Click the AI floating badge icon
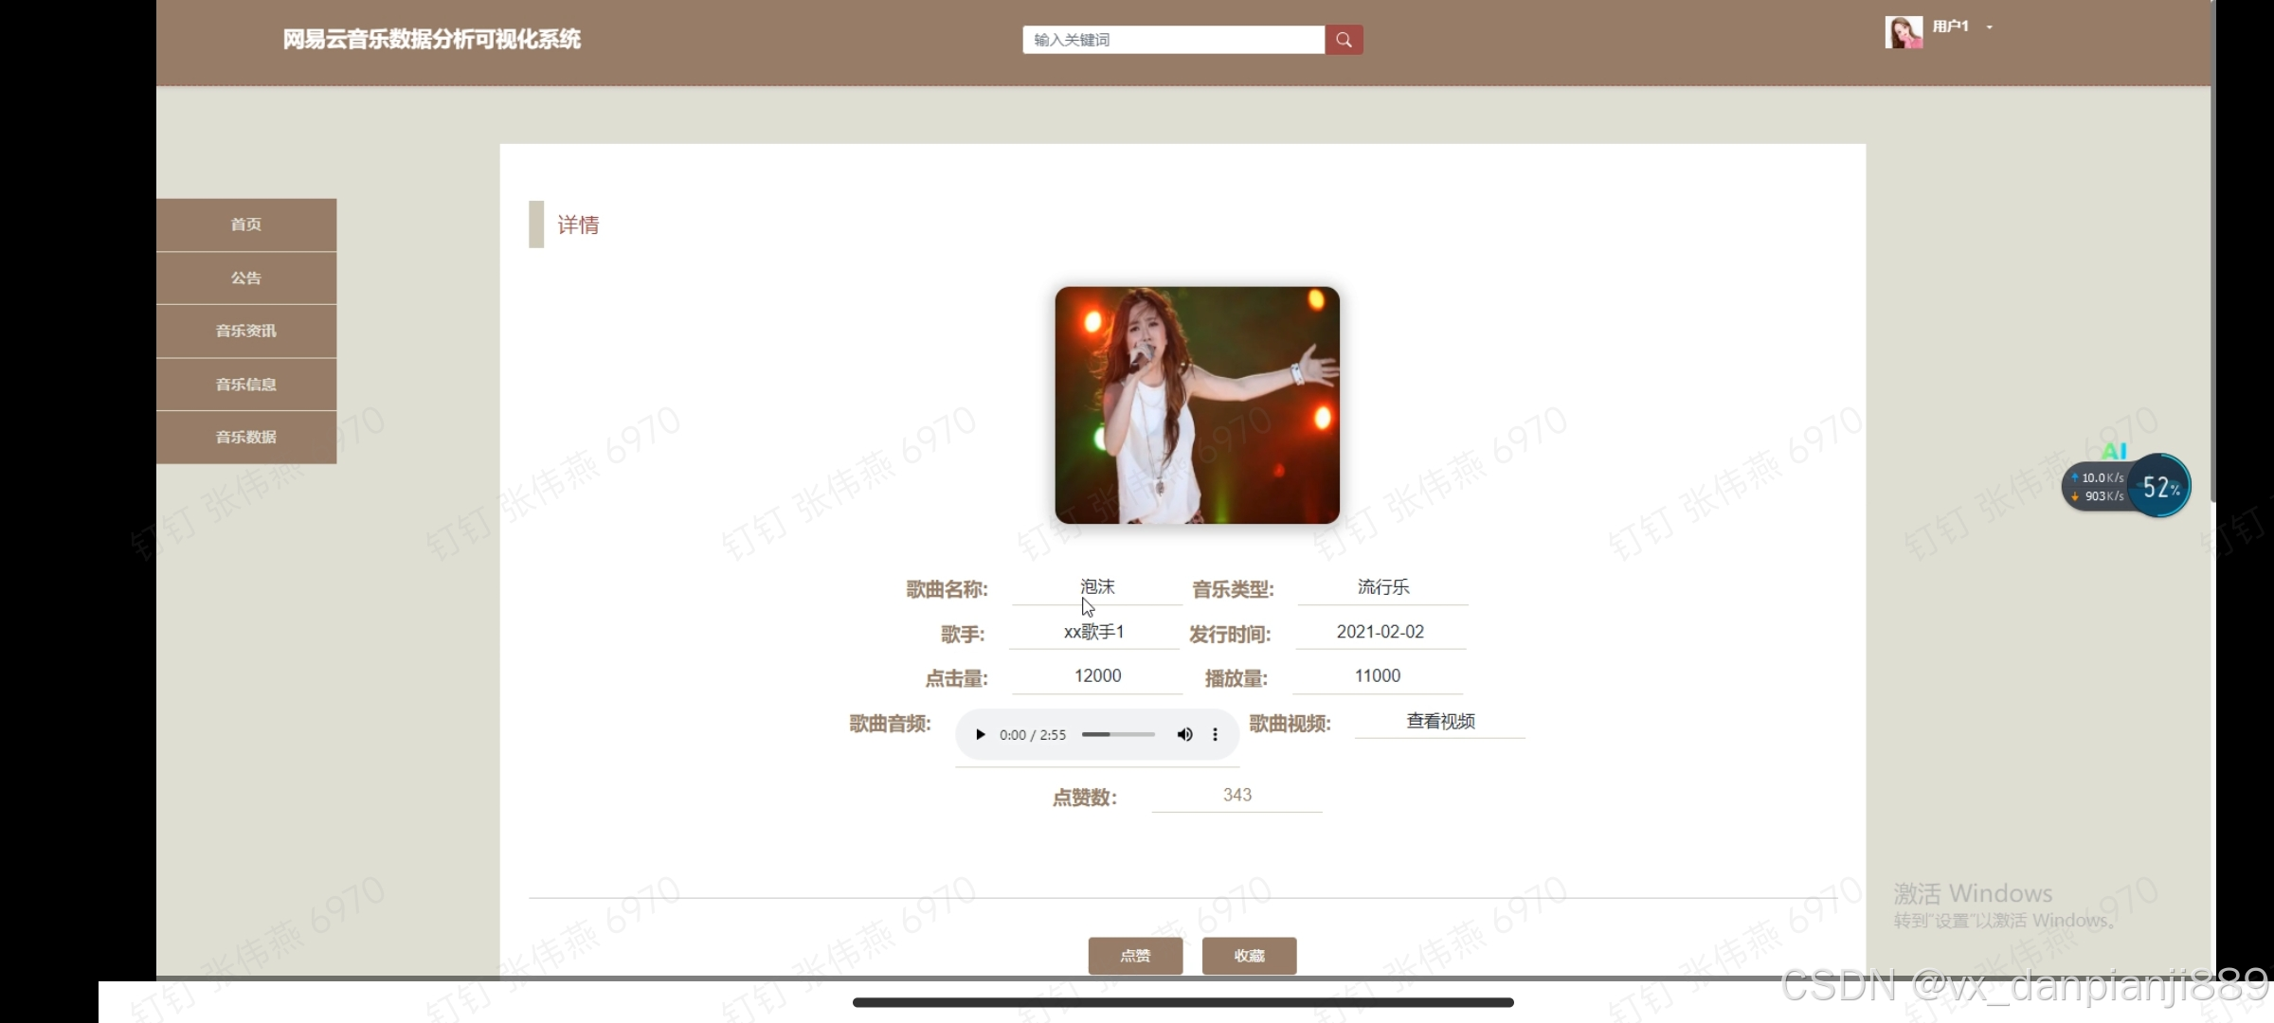Viewport: 2274px width, 1023px height. click(2114, 452)
